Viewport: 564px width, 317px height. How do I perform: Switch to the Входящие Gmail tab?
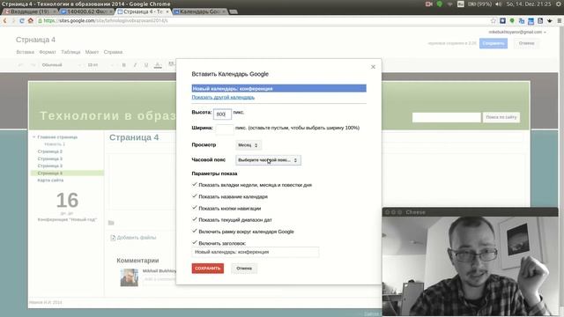[30, 11]
